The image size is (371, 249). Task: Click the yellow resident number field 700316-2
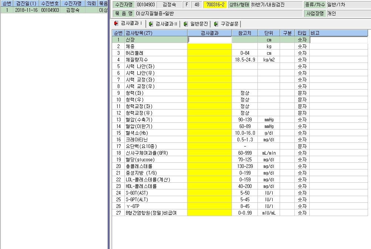(x=215, y=5)
